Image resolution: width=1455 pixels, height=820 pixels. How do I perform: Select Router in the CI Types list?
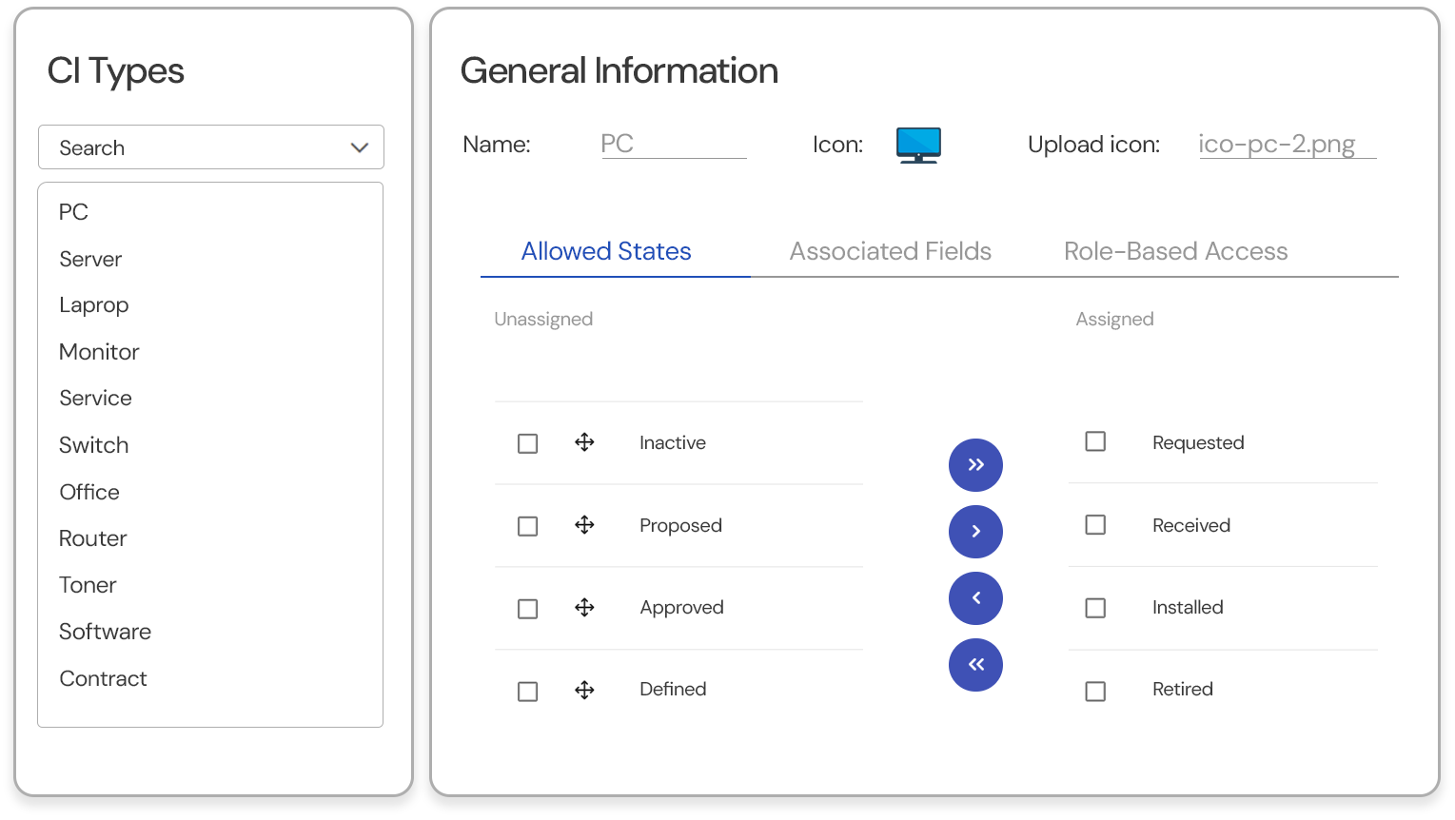pyautogui.click(x=92, y=538)
